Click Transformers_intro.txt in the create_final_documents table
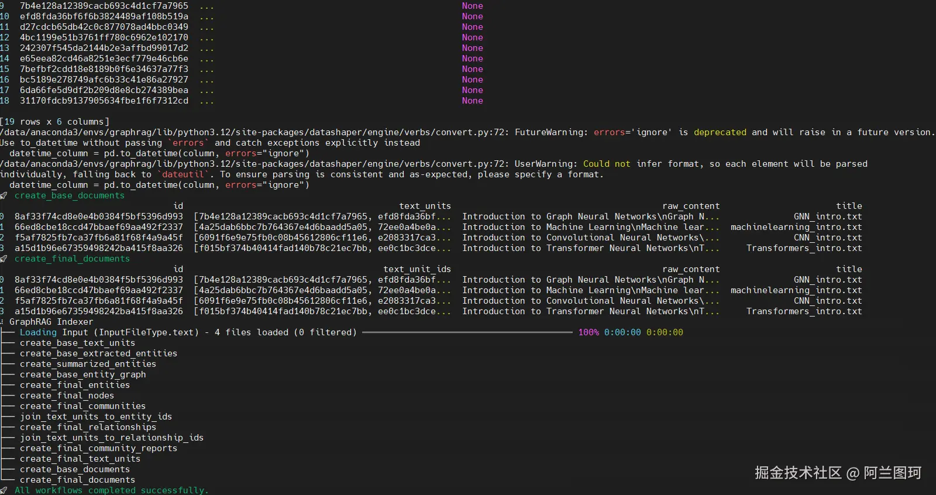The image size is (936, 495). pyautogui.click(x=804, y=311)
